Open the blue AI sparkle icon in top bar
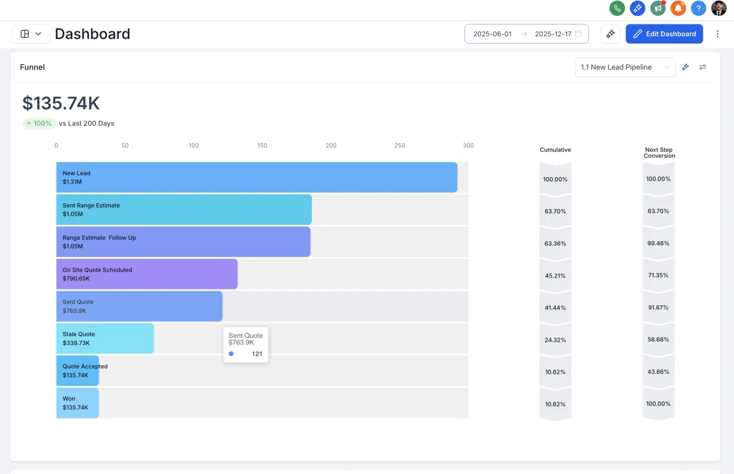Screen dimensions: 734x474 [x=637, y=9]
